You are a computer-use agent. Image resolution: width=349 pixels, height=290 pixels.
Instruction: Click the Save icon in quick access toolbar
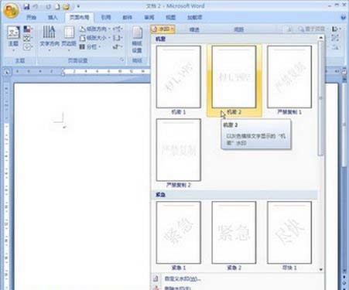coord(26,7)
